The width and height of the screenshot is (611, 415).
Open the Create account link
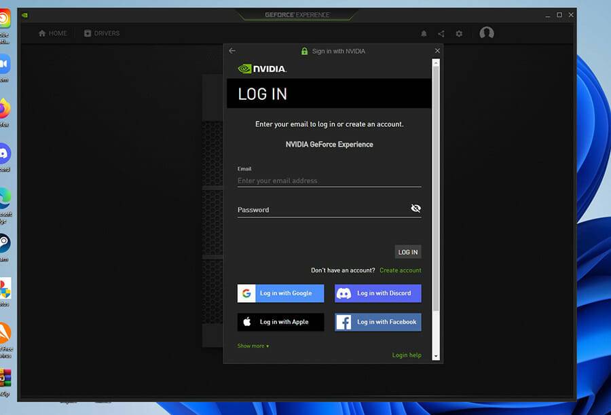point(401,270)
